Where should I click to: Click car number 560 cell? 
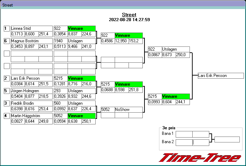[x=61, y=103]
